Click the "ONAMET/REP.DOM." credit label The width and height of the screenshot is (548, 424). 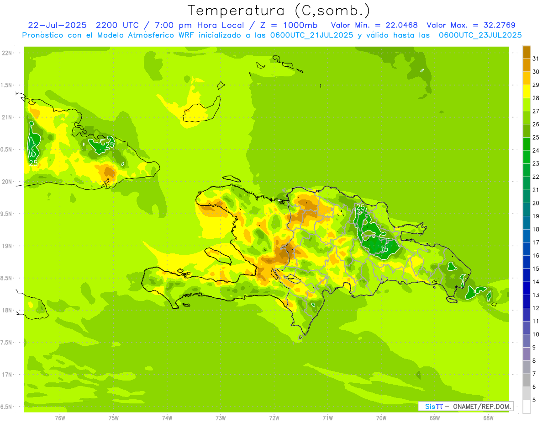point(482,406)
